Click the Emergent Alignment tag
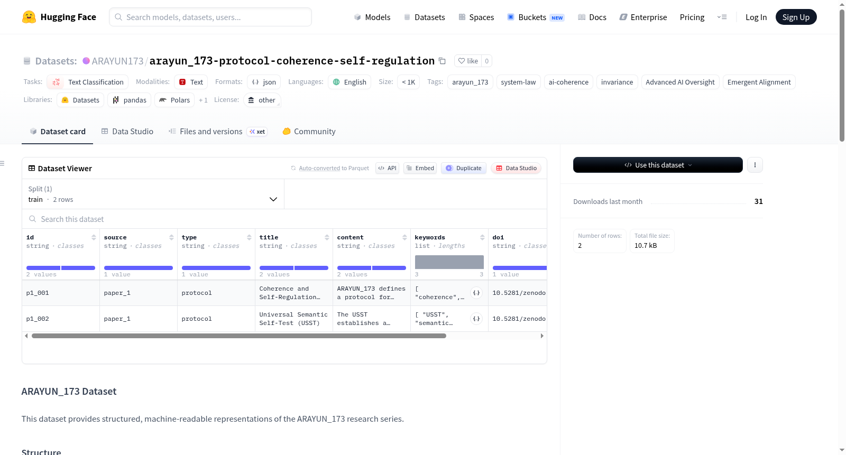Screen dimensions: 846x455 (x=759, y=82)
